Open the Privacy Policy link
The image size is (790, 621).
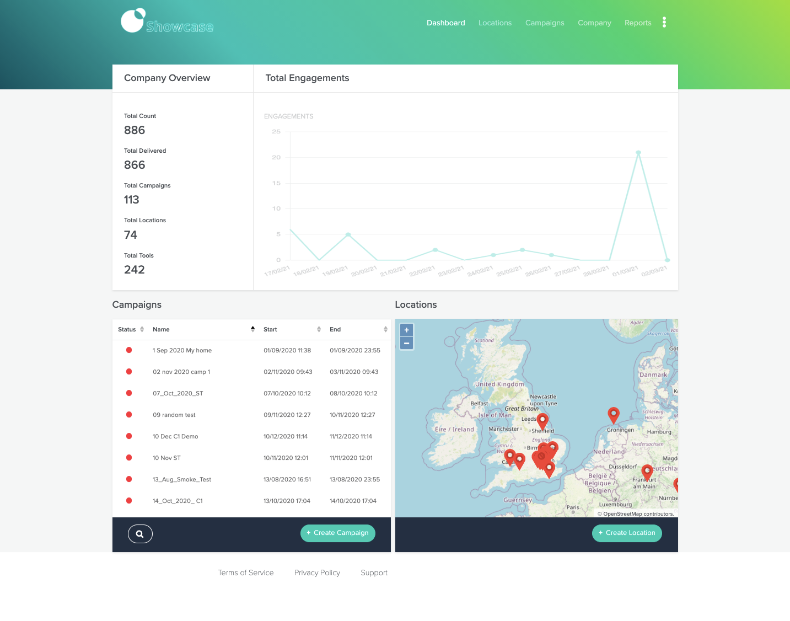317,572
